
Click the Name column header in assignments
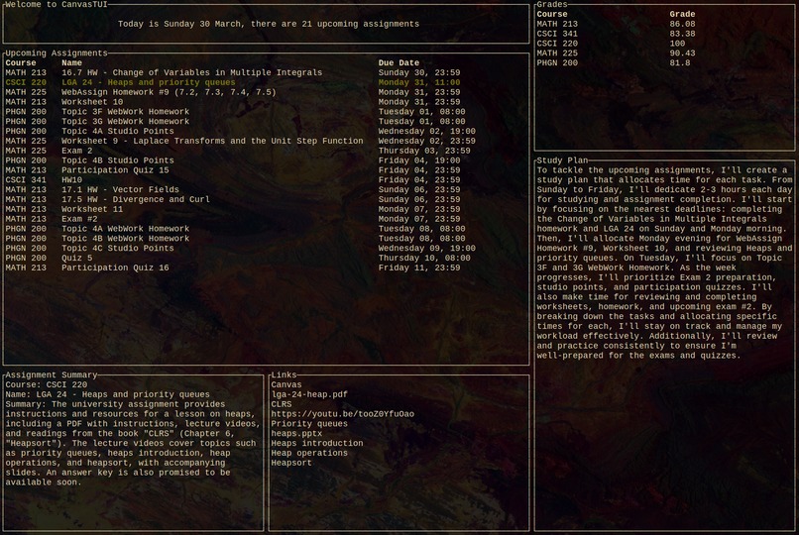pyautogui.click(x=71, y=63)
